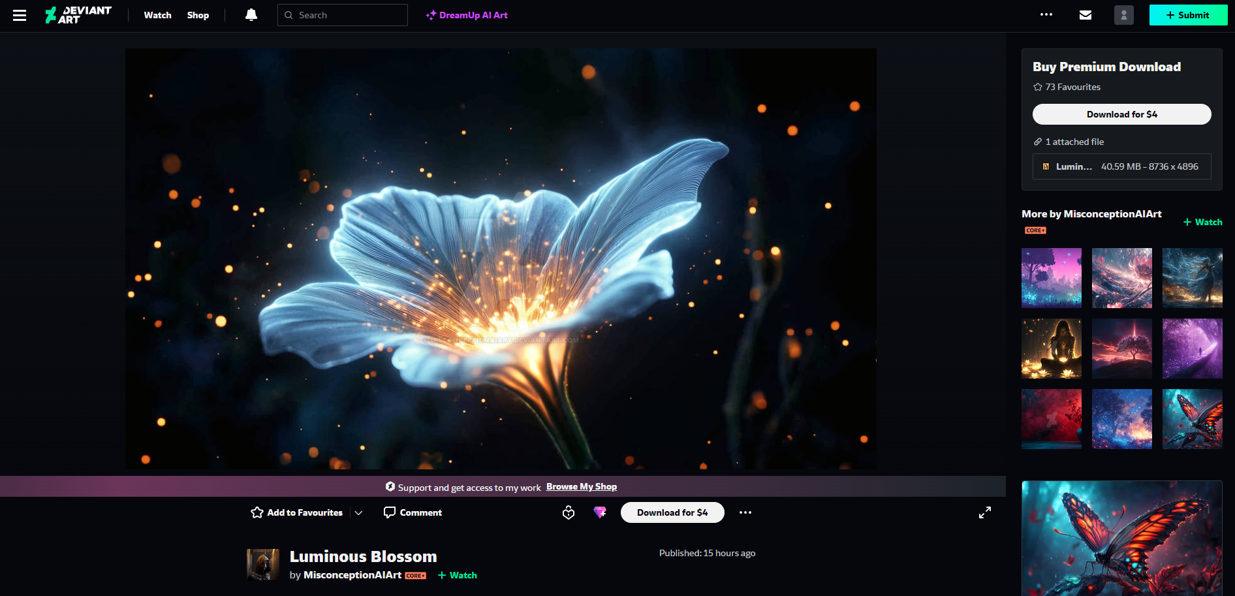The height and width of the screenshot is (596, 1235).
Task: Expand the favourites collection dropdown arrow
Action: coord(358,513)
